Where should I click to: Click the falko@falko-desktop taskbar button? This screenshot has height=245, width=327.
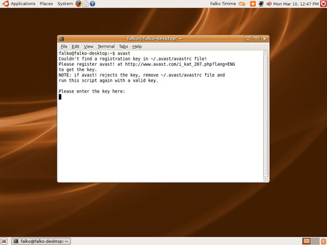click(x=41, y=241)
